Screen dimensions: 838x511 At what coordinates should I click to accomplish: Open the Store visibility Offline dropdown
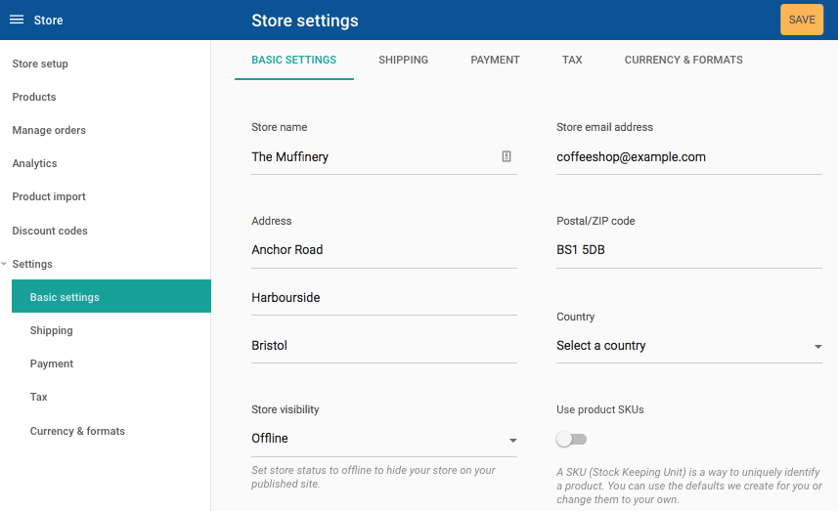(384, 439)
